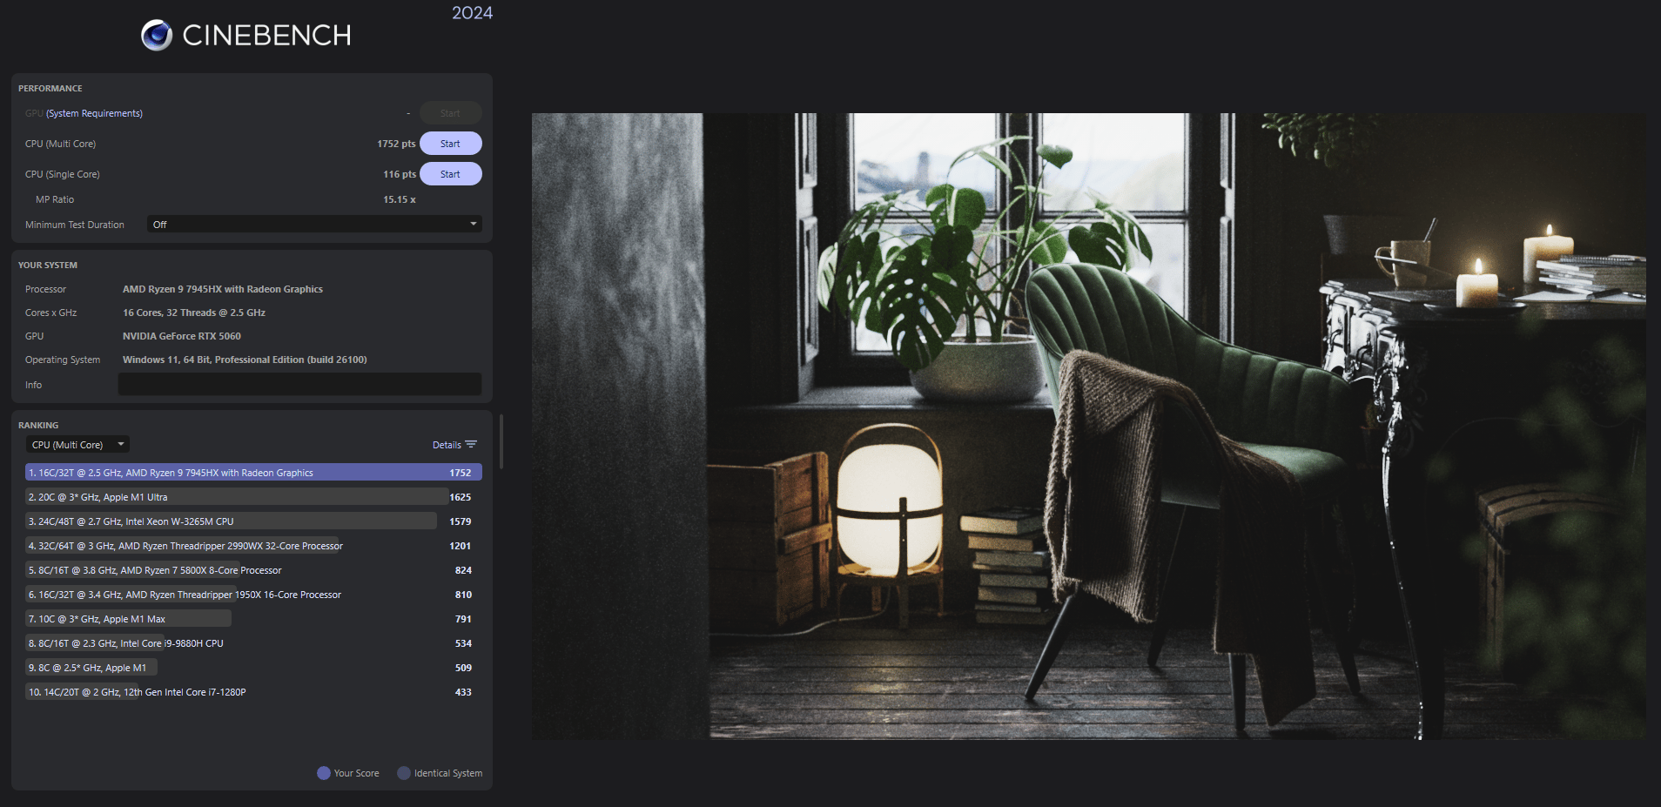Click the Identical System legend dot
Screen dimensions: 1661x807
[x=404, y=773]
